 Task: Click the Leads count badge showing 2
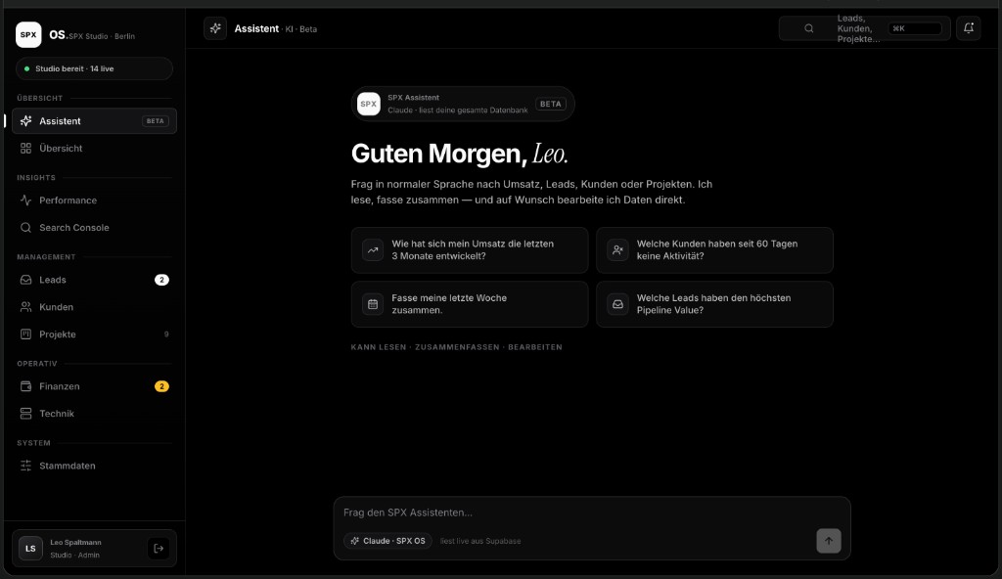click(x=161, y=280)
